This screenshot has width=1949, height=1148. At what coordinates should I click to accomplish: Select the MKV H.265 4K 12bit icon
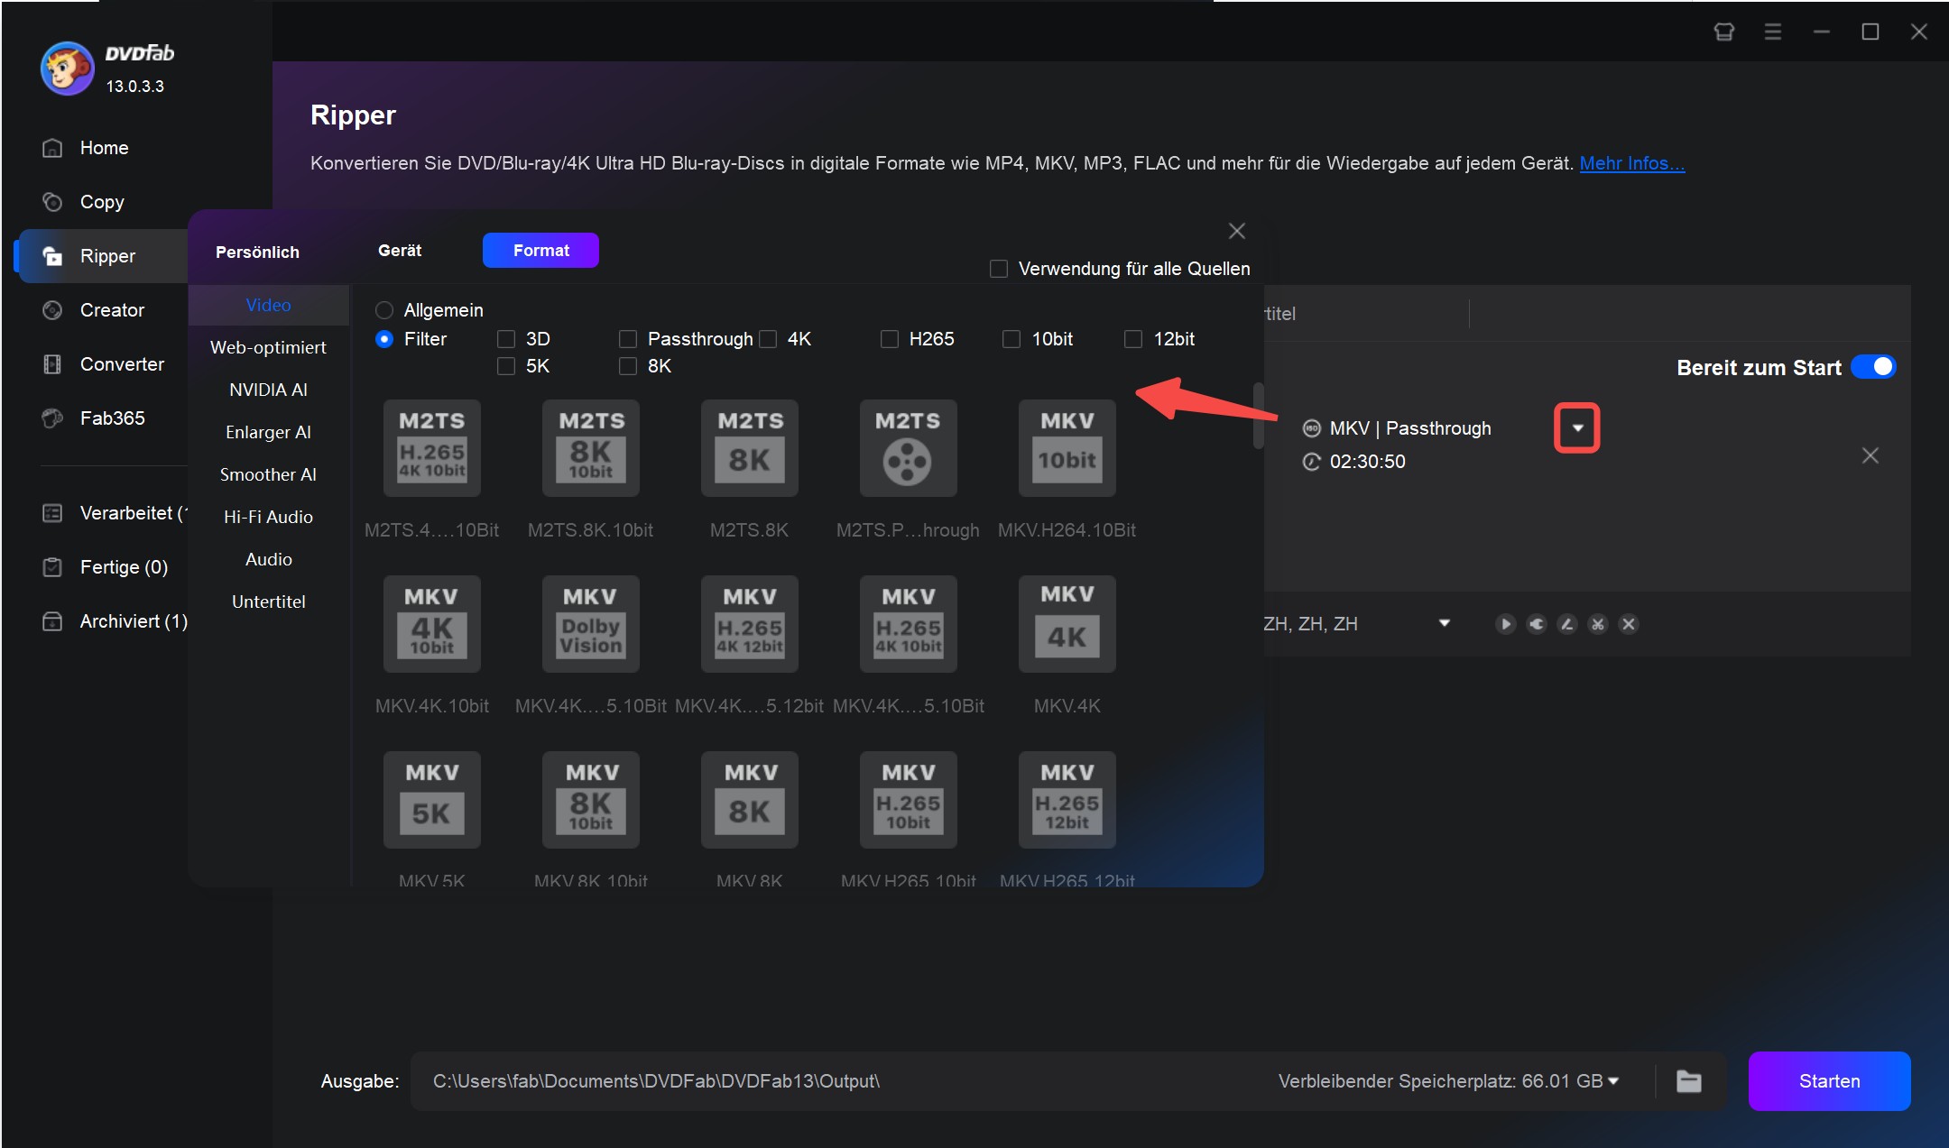pos(749,624)
